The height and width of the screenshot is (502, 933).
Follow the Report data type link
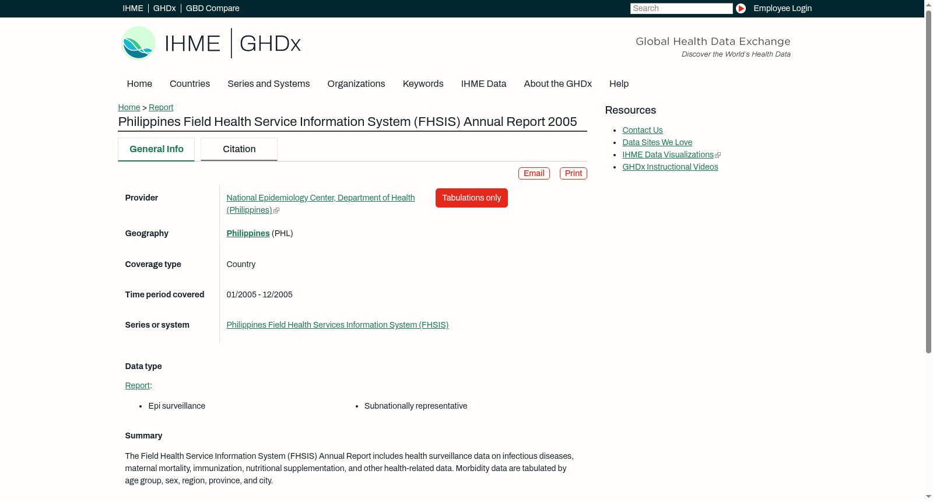tap(137, 385)
